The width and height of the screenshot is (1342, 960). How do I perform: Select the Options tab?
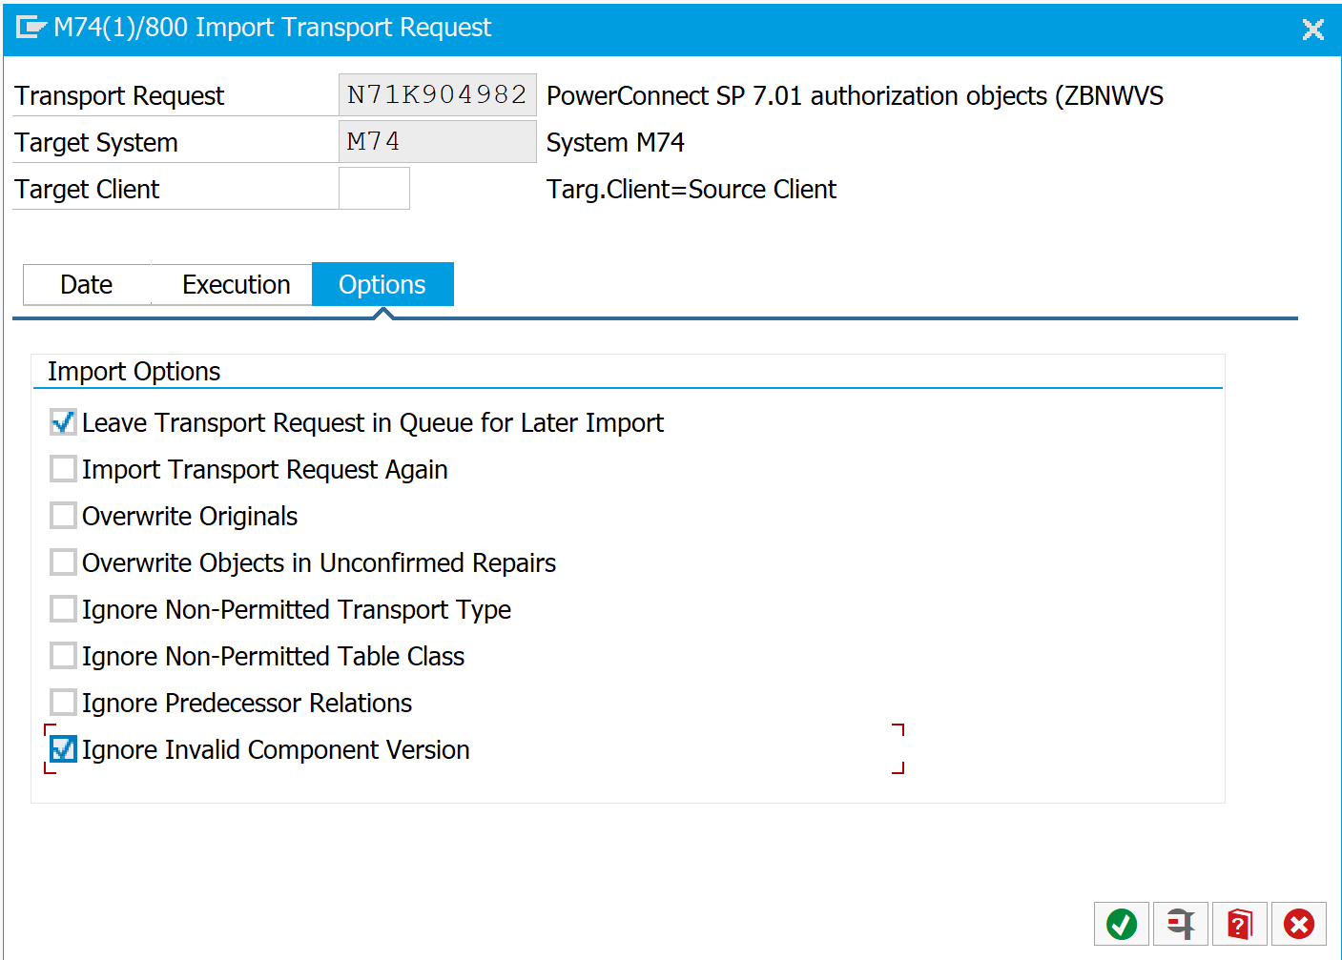point(382,285)
